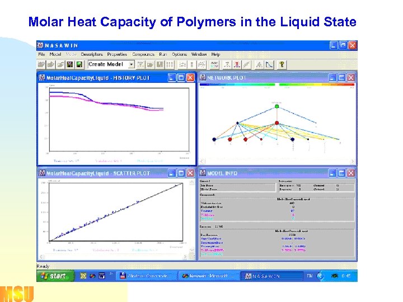Switch to Nasawin - Microsoft taskbar item
Screen dimensions: 403x302
coord(208,276)
